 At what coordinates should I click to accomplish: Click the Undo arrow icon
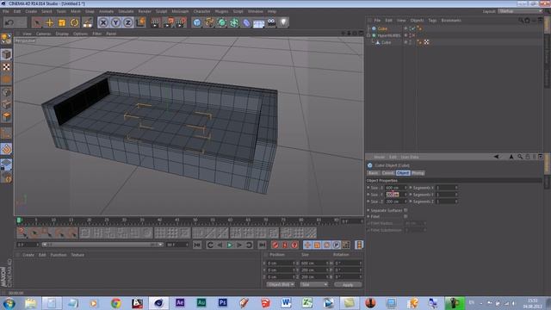click(9, 22)
